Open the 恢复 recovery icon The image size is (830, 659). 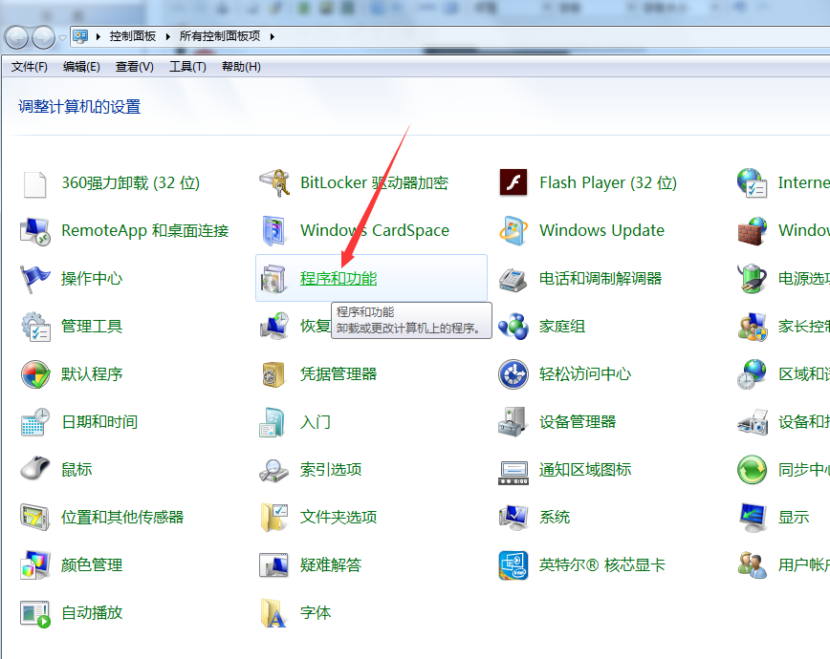click(274, 326)
